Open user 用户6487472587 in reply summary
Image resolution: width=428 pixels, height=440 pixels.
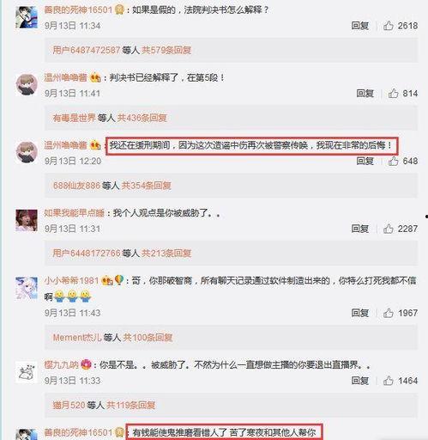click(86, 51)
